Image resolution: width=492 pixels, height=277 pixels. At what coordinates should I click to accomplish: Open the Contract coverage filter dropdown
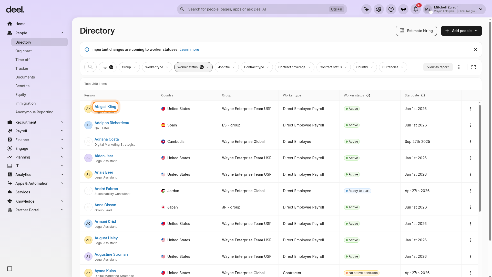coord(295,67)
